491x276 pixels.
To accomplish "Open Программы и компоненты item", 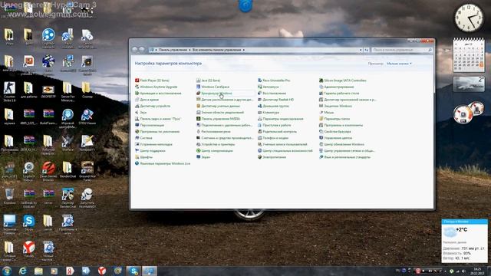I will coord(341,125).
